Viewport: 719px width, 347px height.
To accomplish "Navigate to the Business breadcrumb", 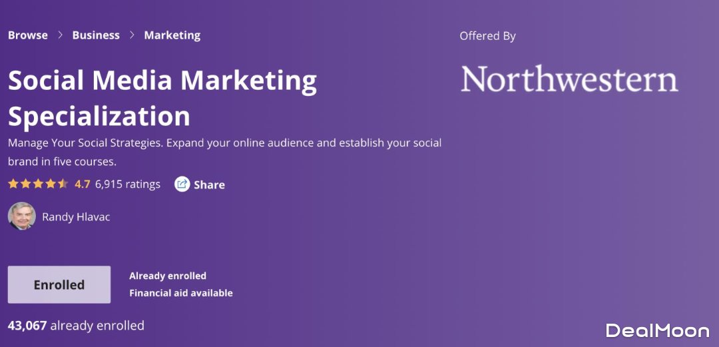I will [96, 35].
